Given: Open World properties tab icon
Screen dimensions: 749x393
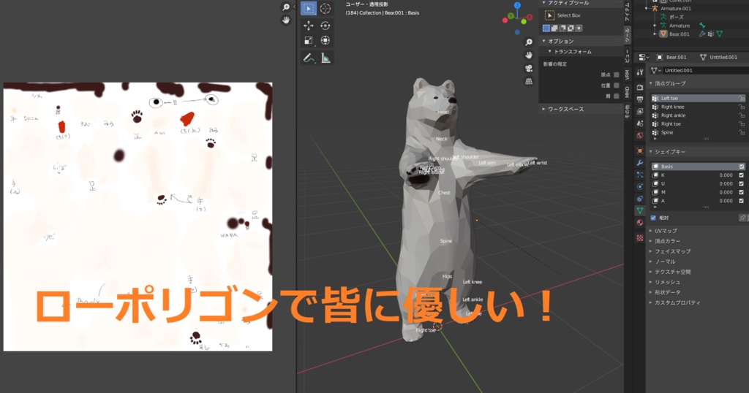Looking at the screenshot, I should [640, 135].
